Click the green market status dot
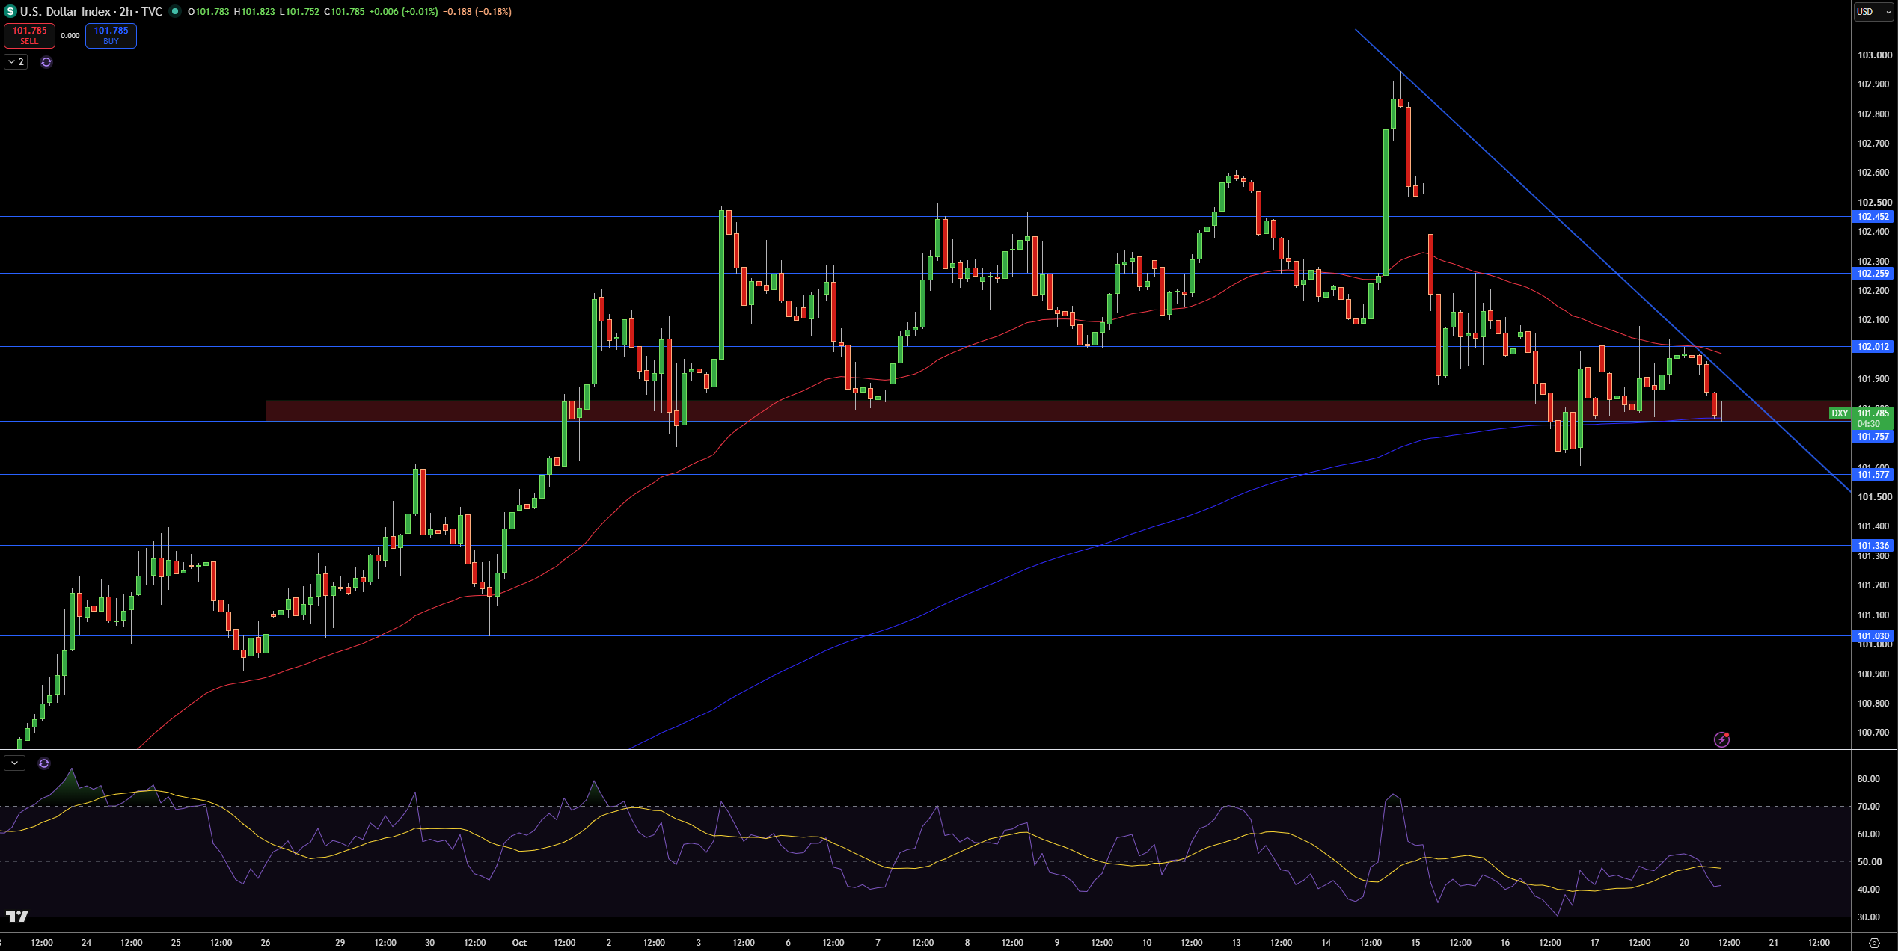 174,11
